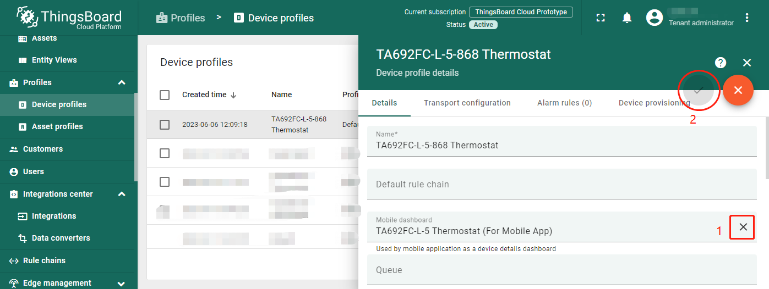Switch to Device provisioning tab

tap(655, 103)
